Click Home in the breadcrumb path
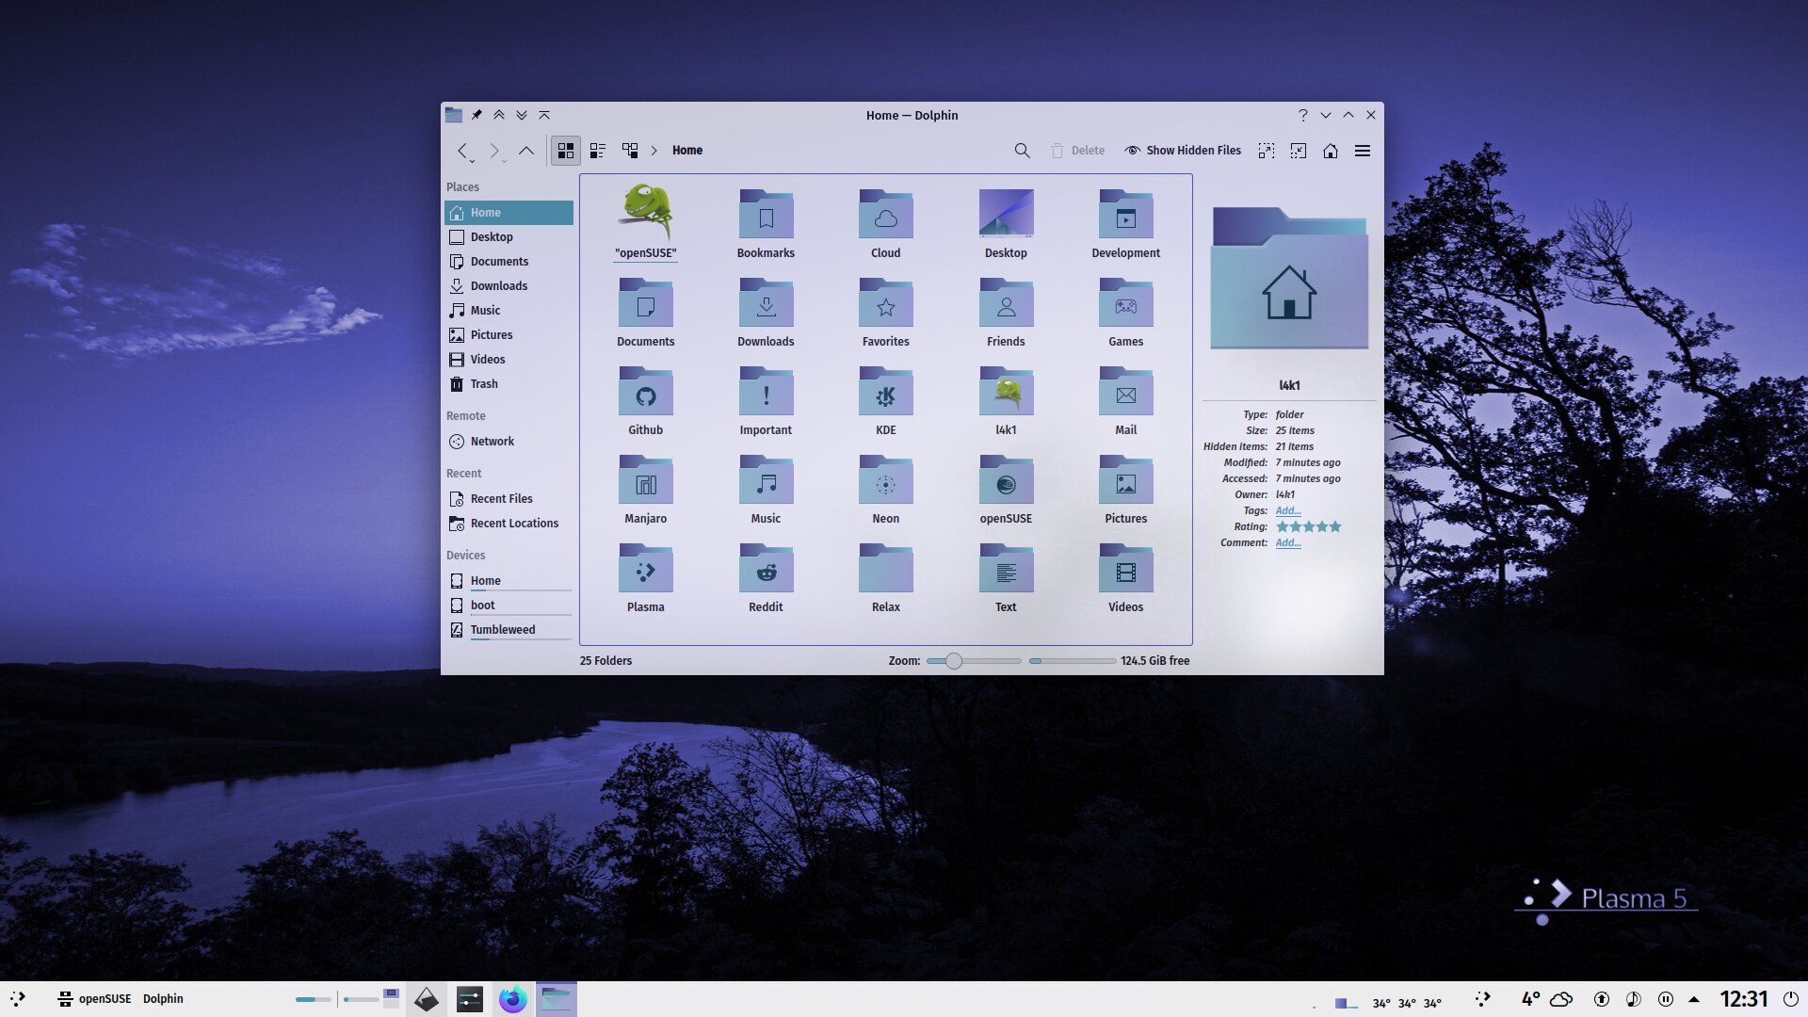 point(687,151)
